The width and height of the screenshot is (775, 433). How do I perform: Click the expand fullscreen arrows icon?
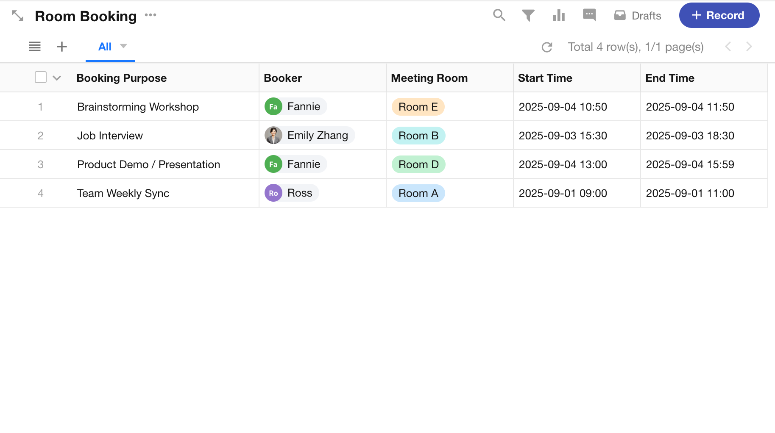coord(18,16)
